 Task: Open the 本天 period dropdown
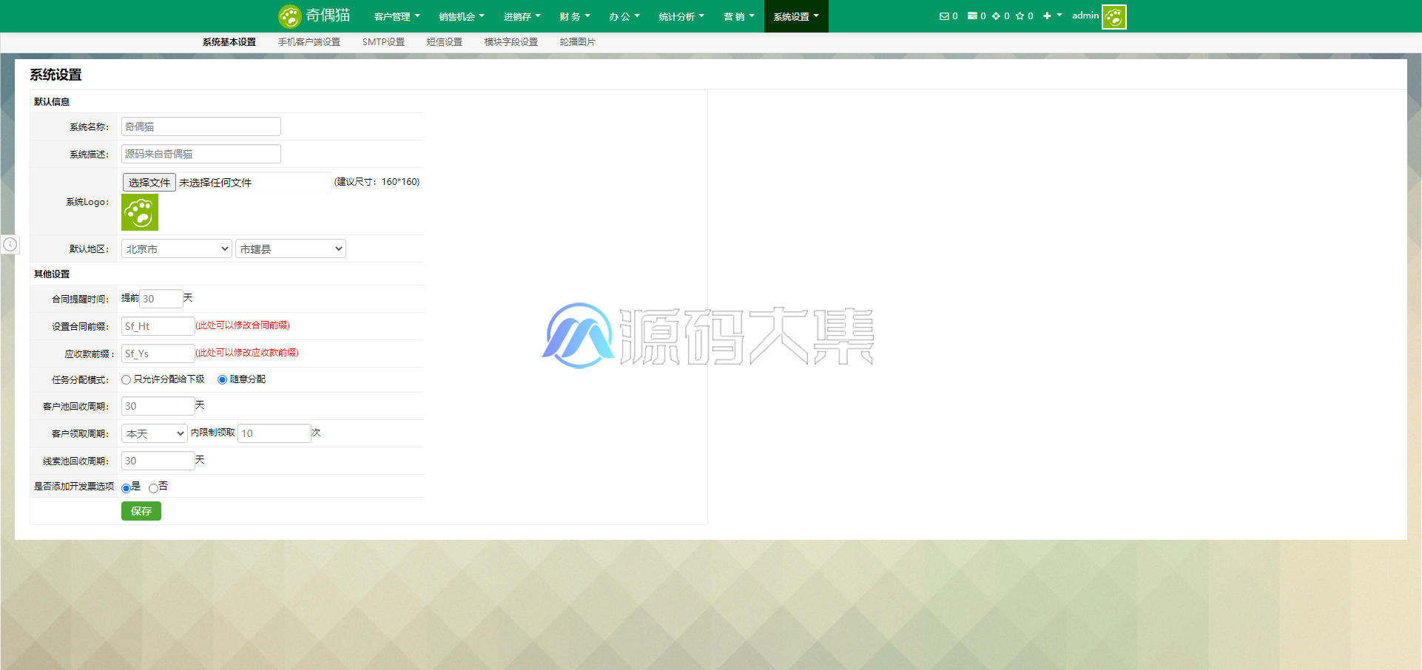click(x=155, y=433)
